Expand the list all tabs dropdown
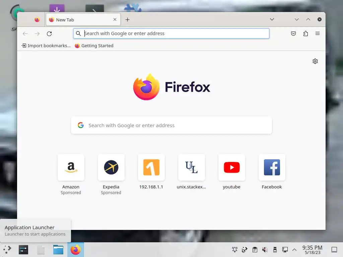The image size is (343, 257). point(272,19)
